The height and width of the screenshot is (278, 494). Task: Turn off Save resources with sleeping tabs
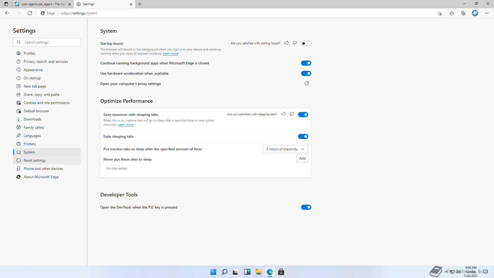[x=303, y=115]
